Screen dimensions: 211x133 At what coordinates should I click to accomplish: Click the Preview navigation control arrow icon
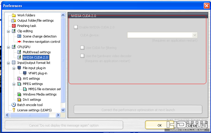[19, 42]
